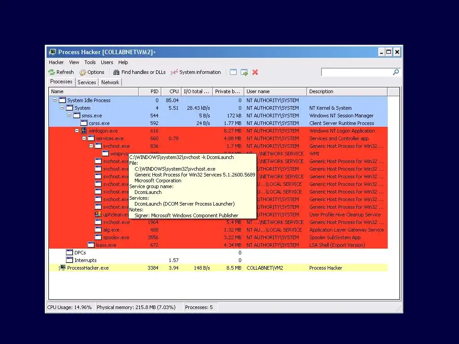This screenshot has width=459, height=344.
Task: Collapse the svchost.exe PID 836 node
Action: [91, 146]
